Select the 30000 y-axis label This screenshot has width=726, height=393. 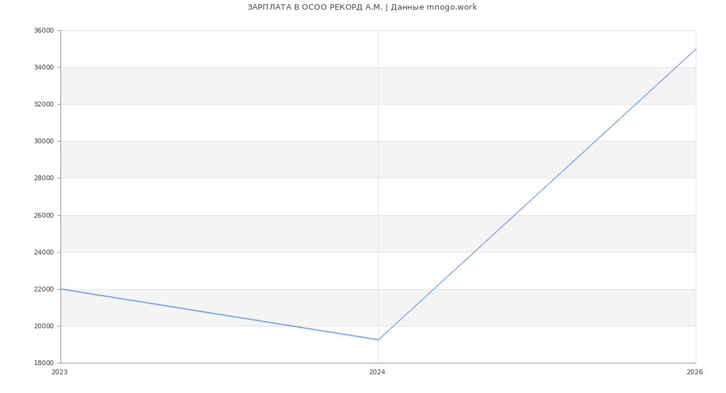(45, 141)
